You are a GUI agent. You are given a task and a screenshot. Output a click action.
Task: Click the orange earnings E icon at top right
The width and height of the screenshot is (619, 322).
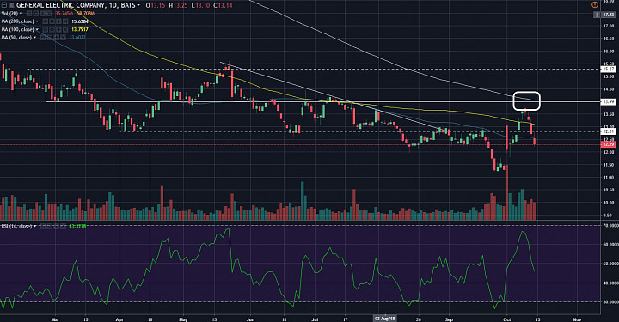tap(595, 5)
